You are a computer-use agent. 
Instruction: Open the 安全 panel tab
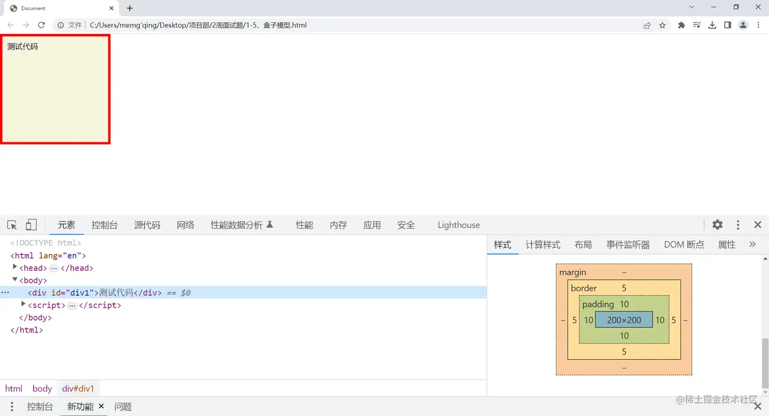[406, 225]
